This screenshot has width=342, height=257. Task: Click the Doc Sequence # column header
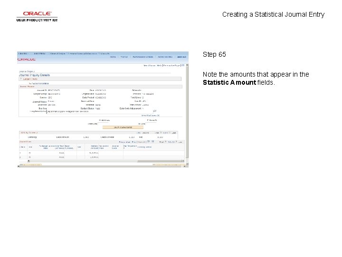[x=130, y=147]
